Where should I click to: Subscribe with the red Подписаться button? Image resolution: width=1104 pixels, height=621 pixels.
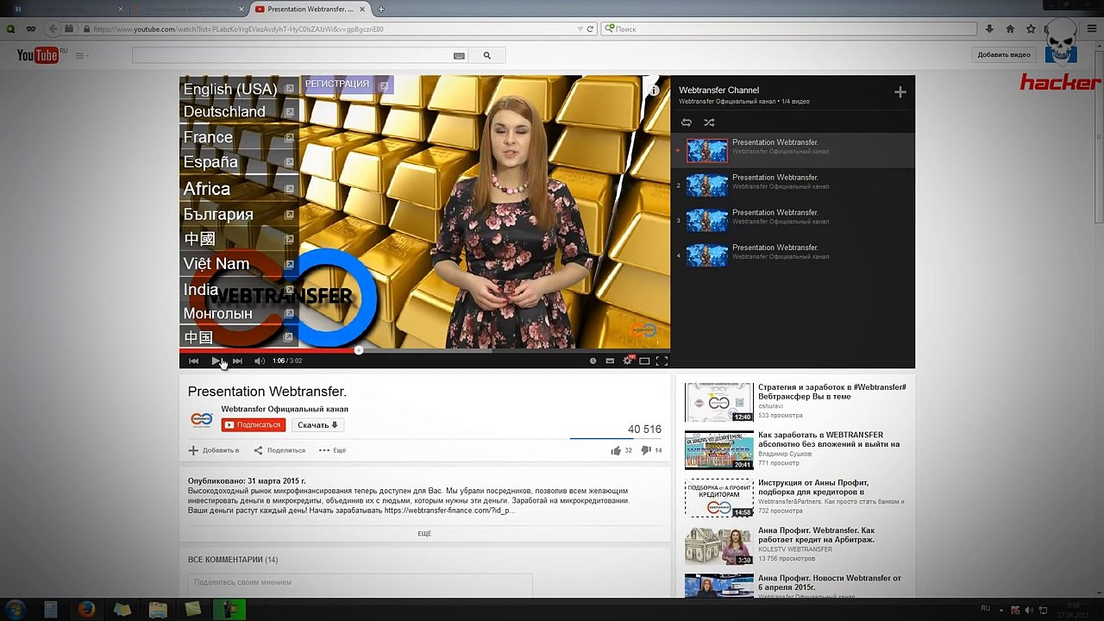(x=253, y=425)
